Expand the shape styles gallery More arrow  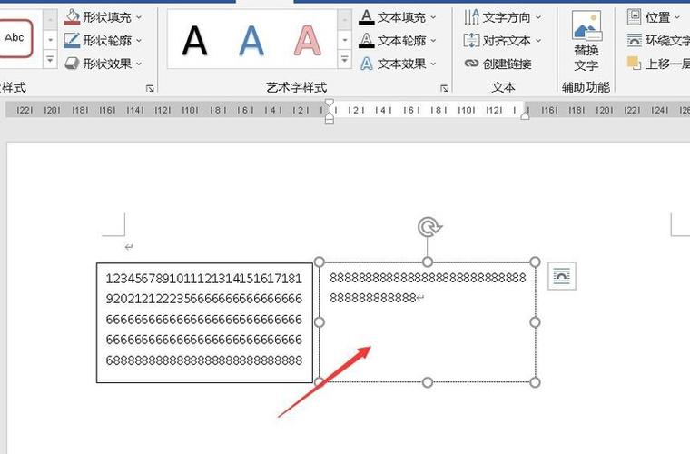click(50, 60)
